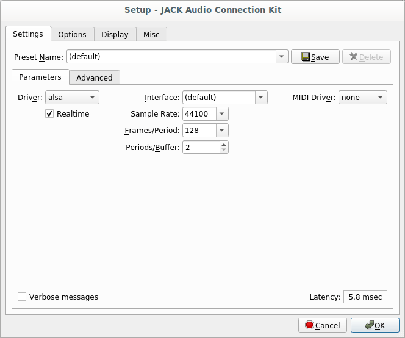Viewport: 405px width, 338px height.
Task: Click the Latency value field
Action: (x=365, y=297)
